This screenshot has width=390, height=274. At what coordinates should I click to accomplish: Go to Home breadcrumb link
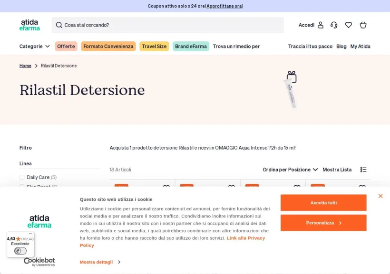pos(25,66)
